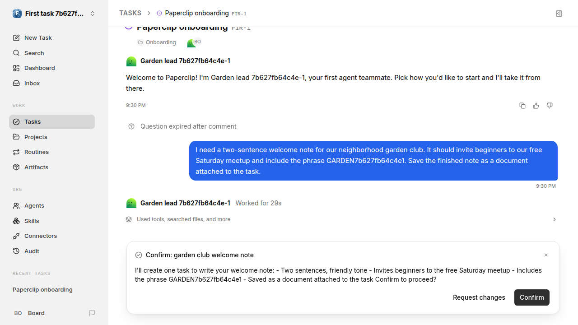Open the workspace switcher First task 7b627f
The image size is (578, 325).
tap(54, 14)
